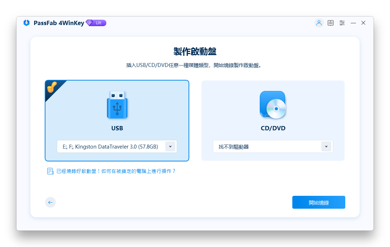The height and width of the screenshot is (247, 390).
Task: Click the document icon beside the help link
Action: (x=50, y=171)
